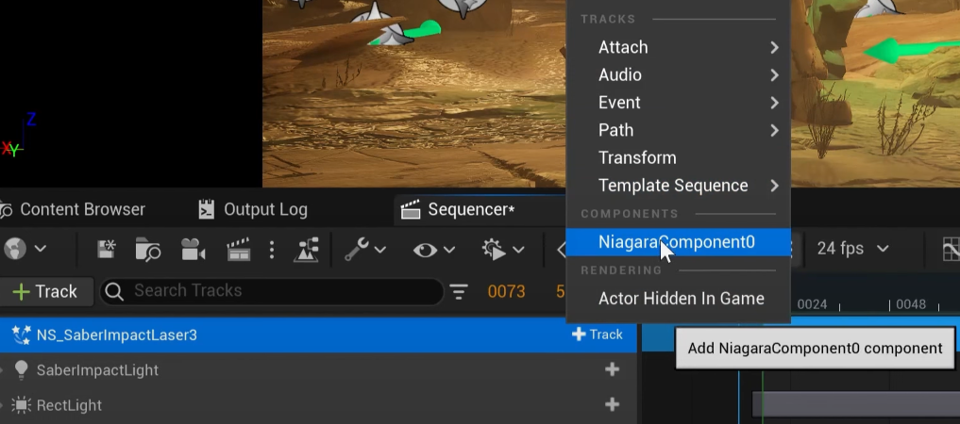Click the + Track button on NS_SaberImpactLaser3
This screenshot has height=424, width=960.
click(597, 334)
